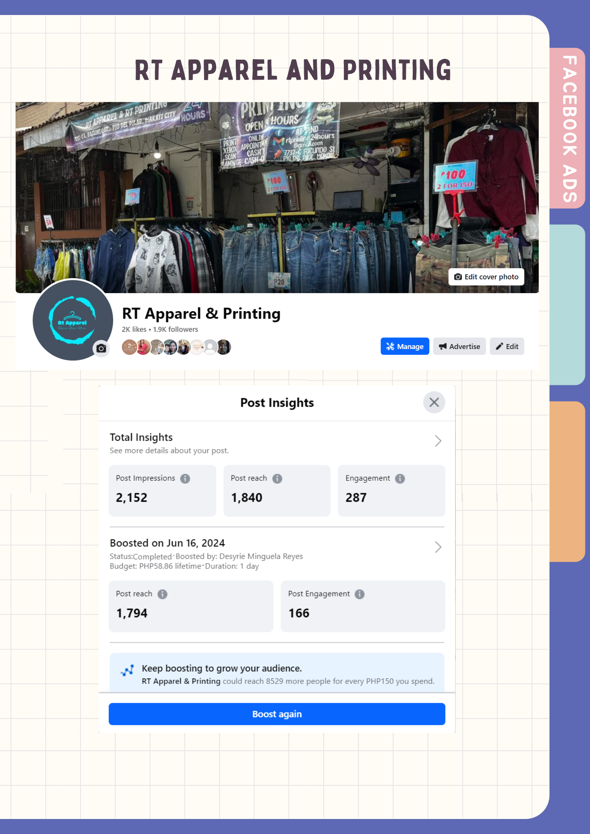Click the info icon next to Post Impressions
This screenshot has width=590, height=834.
click(x=185, y=479)
